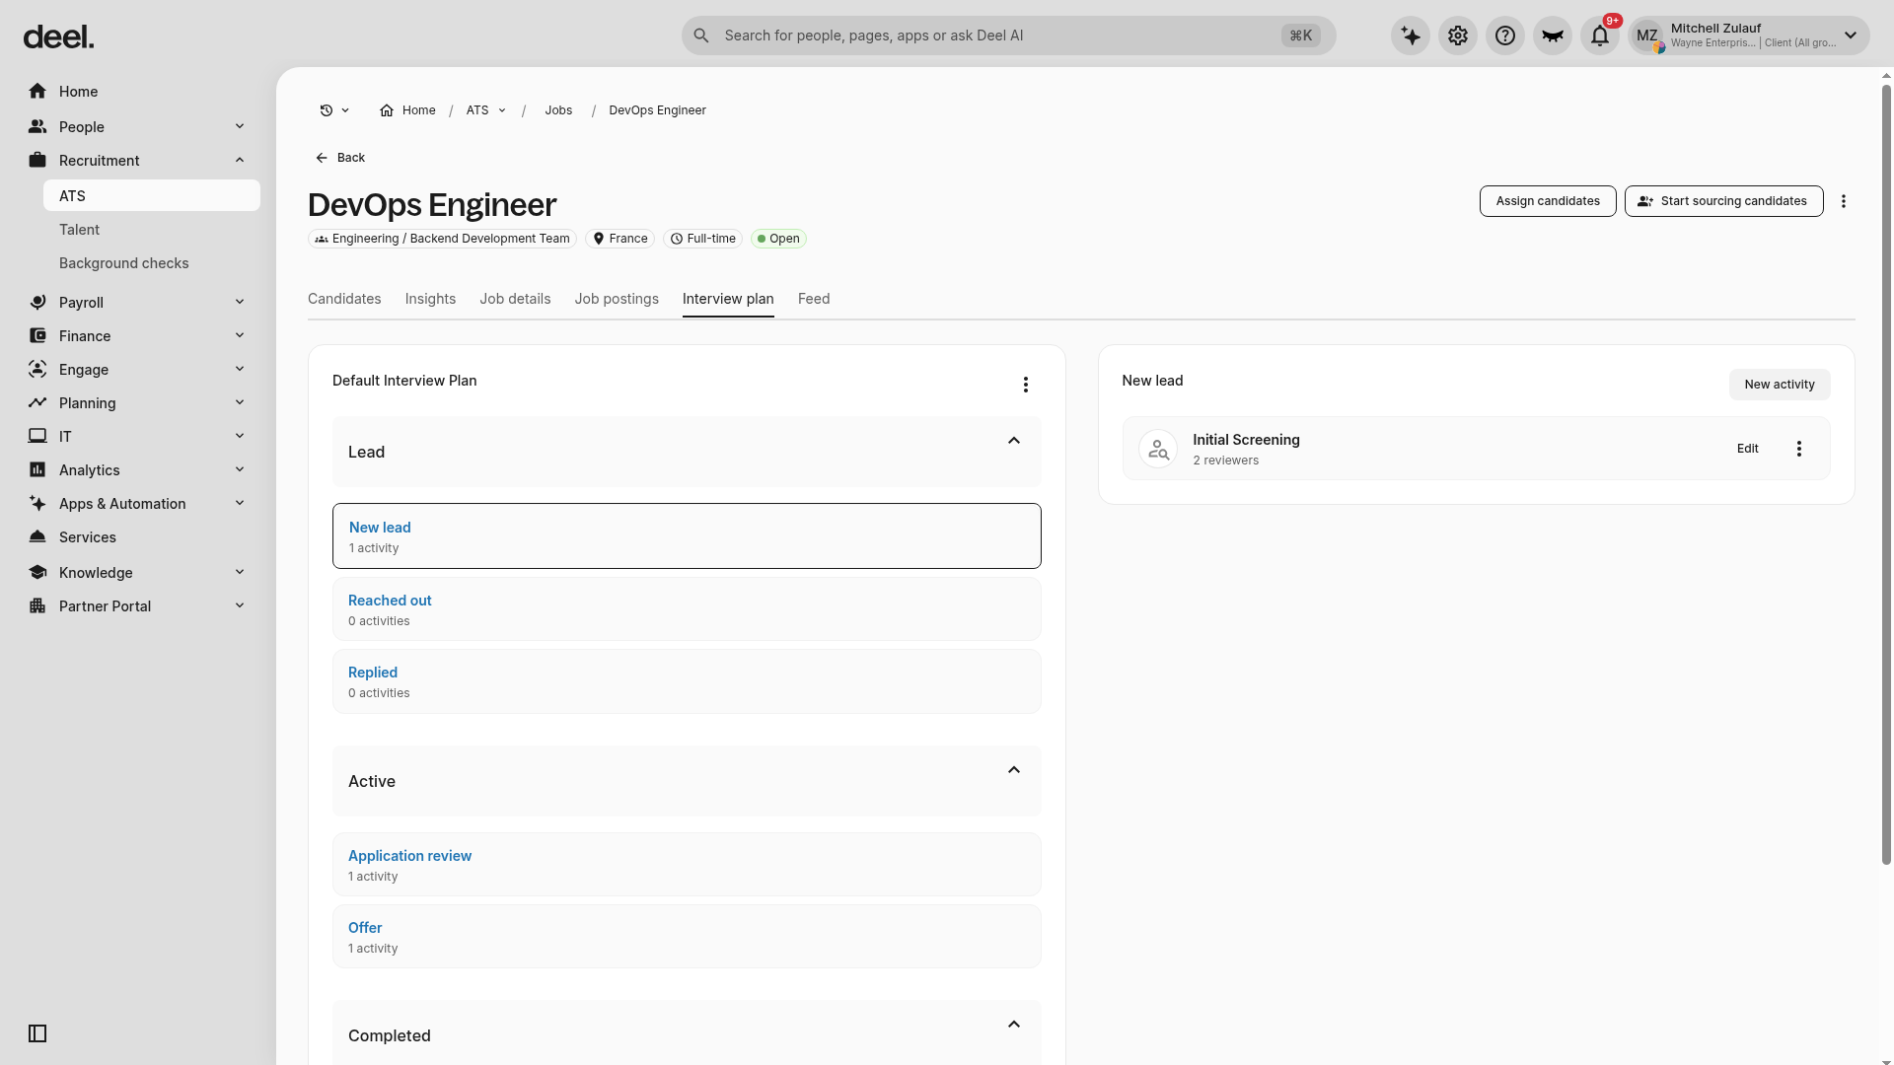The image size is (1894, 1065).
Task: Click the Open status badge
Action: pyautogui.click(x=778, y=239)
